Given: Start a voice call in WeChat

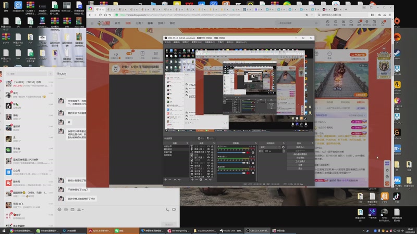Looking at the screenshot, I should [x=167, y=210].
